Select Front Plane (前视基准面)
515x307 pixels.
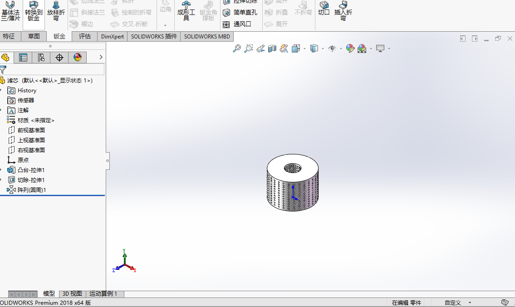[x=26, y=130]
